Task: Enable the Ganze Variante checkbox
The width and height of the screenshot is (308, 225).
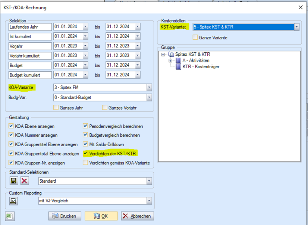Action: [x=195, y=37]
